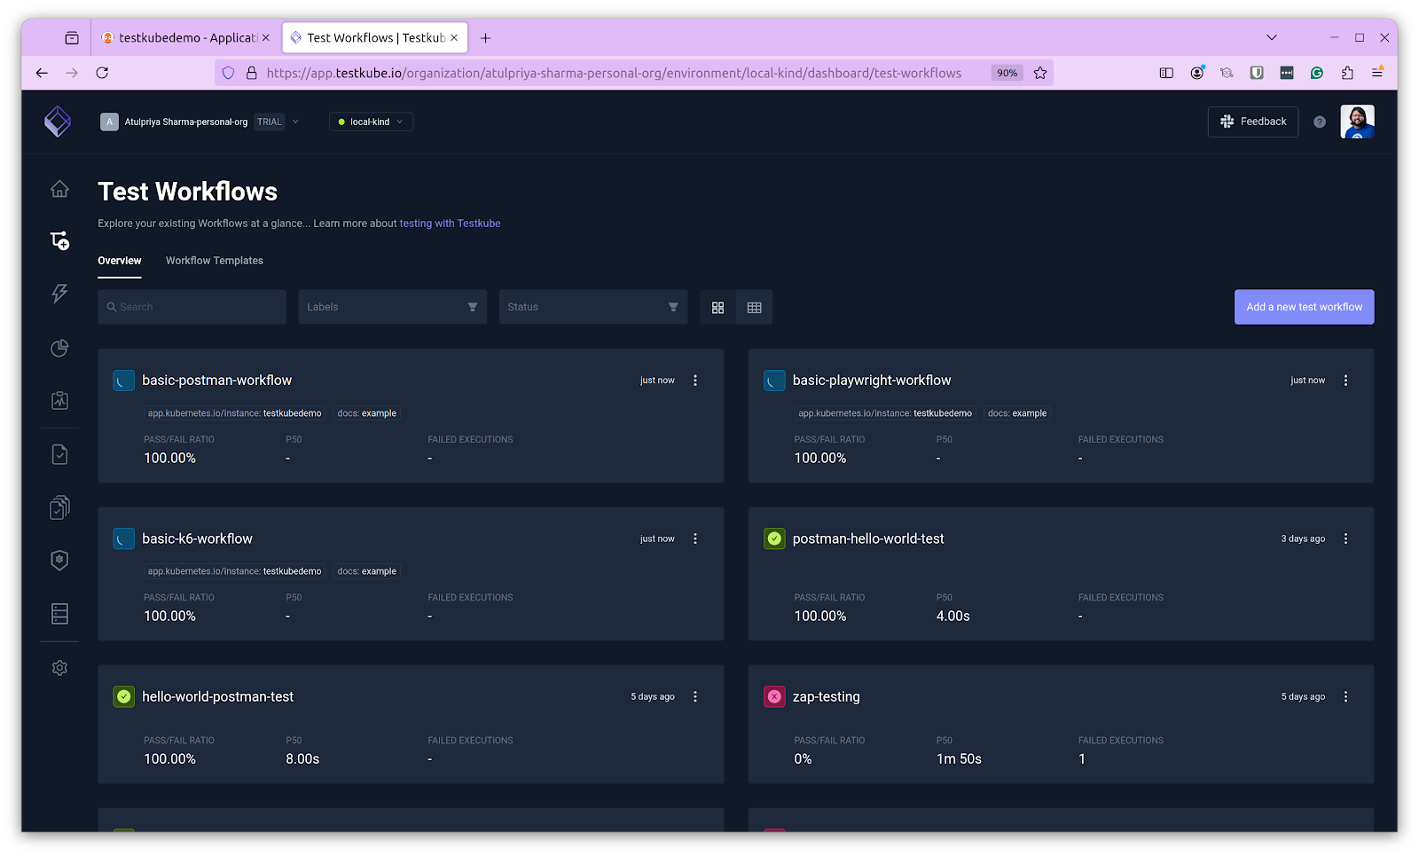Screen dimensions: 1419x856
Task: Open the user profile avatar
Action: pos(1357,122)
